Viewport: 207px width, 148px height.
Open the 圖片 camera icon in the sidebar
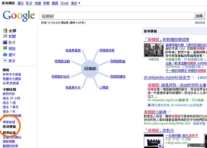(5, 55)
